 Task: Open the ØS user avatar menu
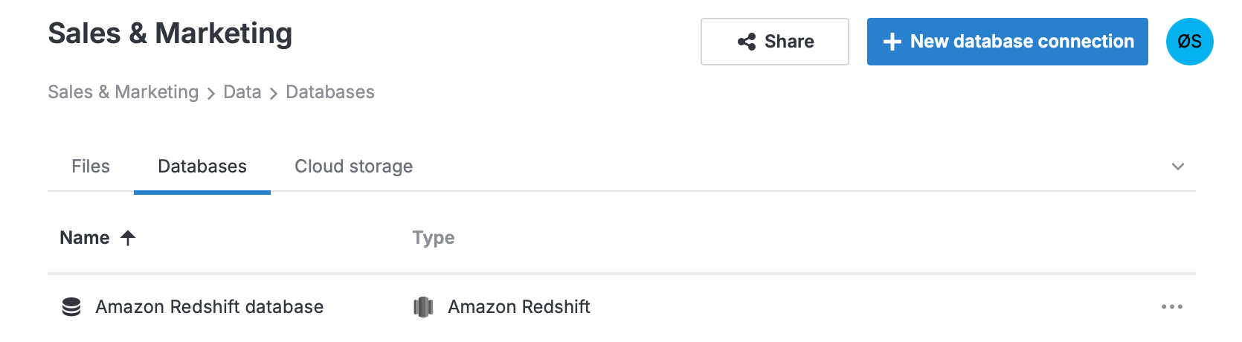tap(1189, 42)
